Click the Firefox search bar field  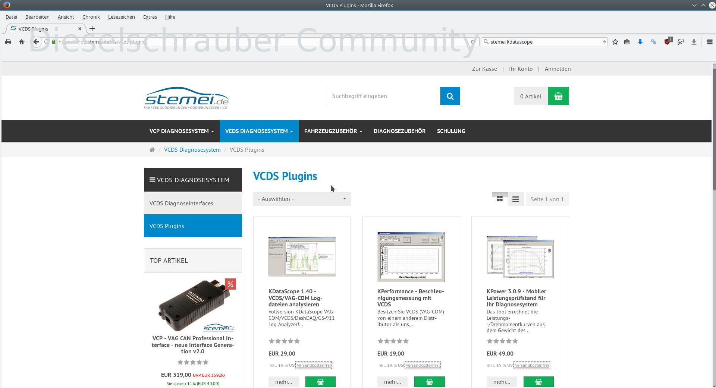[544, 42]
